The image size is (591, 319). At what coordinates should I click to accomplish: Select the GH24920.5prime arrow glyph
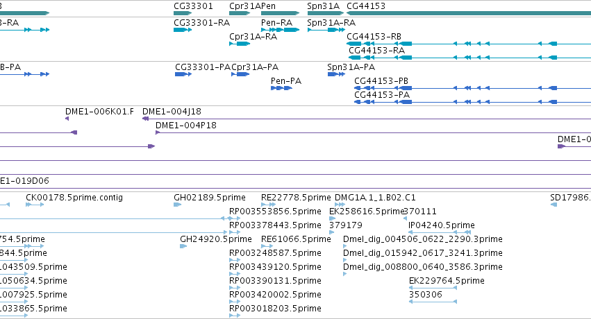click(x=183, y=246)
